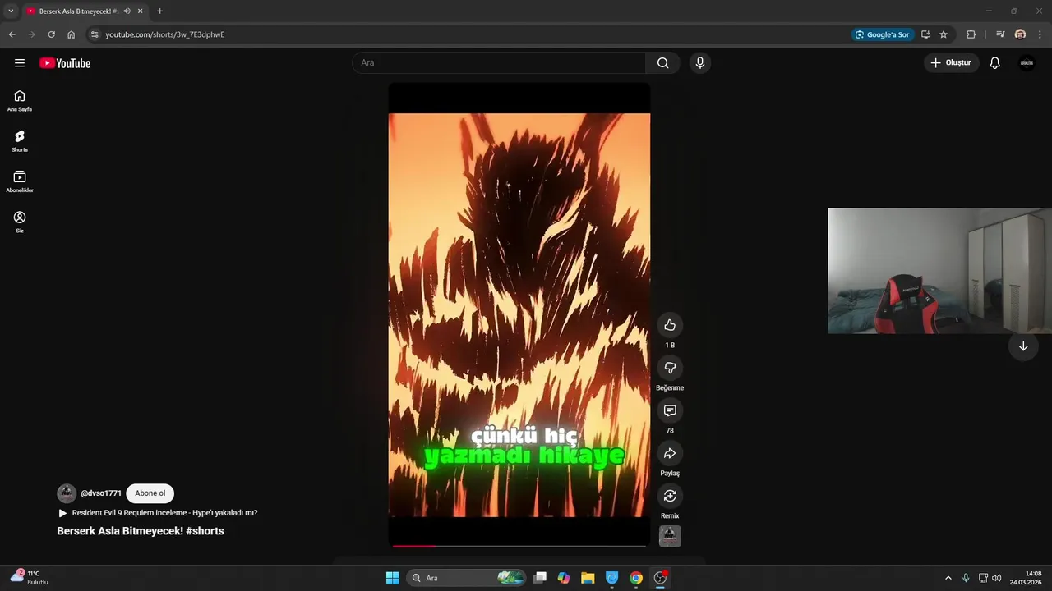Open the system tray microphone indicator

tap(966, 578)
